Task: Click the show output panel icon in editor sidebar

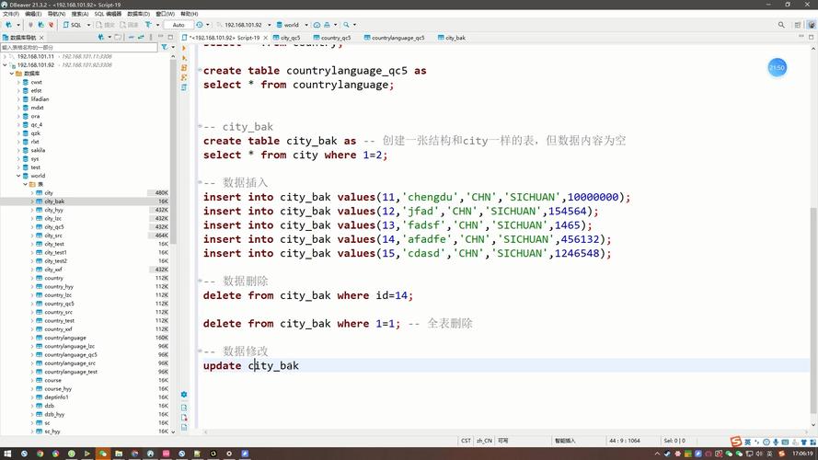Action: pyautogui.click(x=184, y=408)
